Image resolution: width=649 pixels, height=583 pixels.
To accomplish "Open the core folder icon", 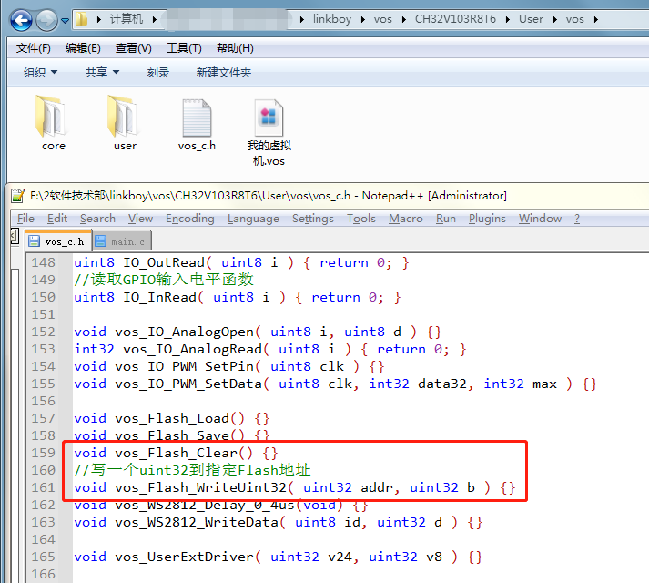I will 51,117.
